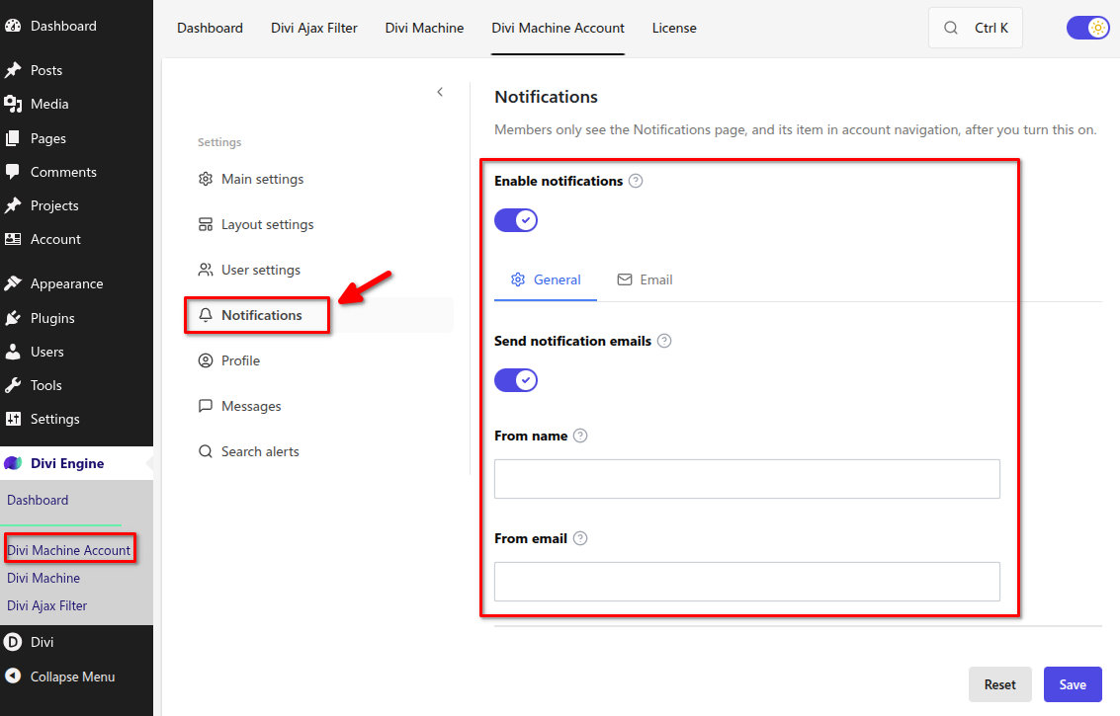Click the Tools menu label
Screen dimensions: 1120x716
46,385
